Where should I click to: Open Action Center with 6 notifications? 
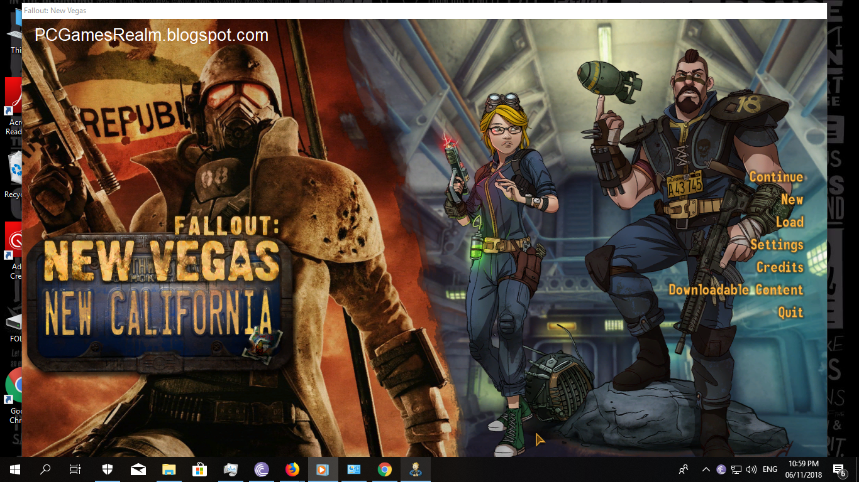pyautogui.click(x=840, y=469)
